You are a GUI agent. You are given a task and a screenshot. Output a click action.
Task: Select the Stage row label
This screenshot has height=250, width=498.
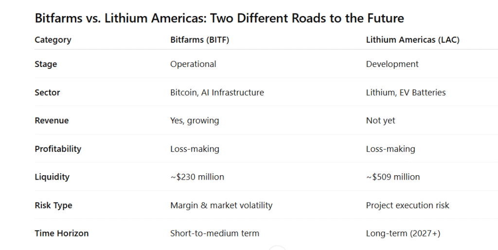46,64
